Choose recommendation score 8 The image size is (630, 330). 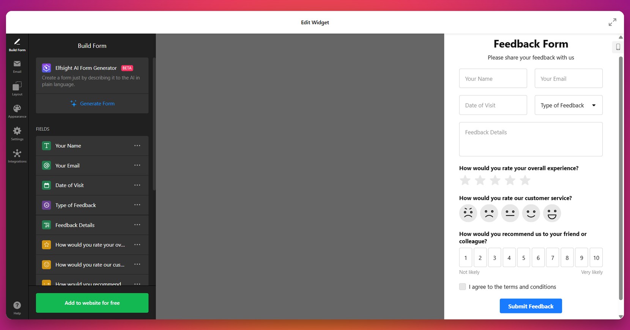pos(567,258)
